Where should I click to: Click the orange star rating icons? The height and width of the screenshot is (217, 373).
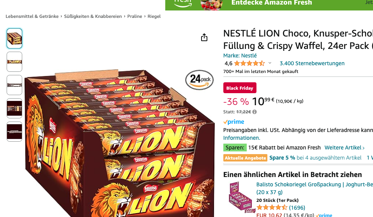(x=249, y=63)
